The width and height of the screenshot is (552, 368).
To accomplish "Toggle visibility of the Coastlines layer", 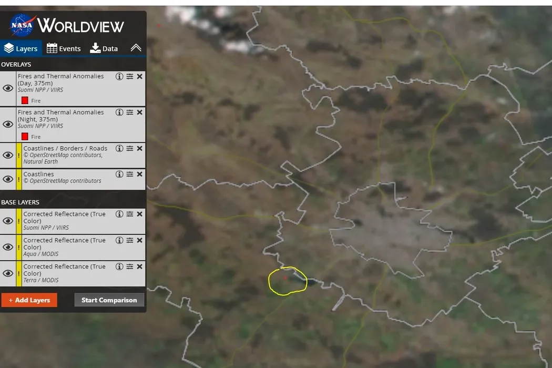I will 8,179.
